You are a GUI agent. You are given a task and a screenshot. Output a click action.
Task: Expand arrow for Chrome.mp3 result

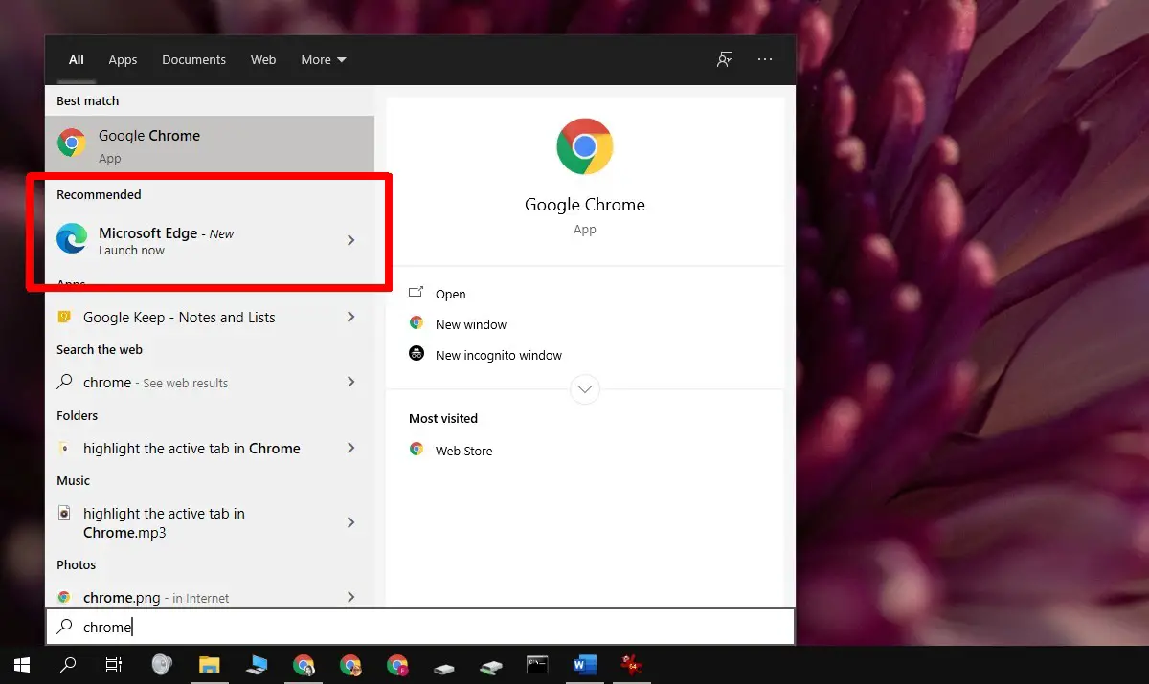click(350, 522)
